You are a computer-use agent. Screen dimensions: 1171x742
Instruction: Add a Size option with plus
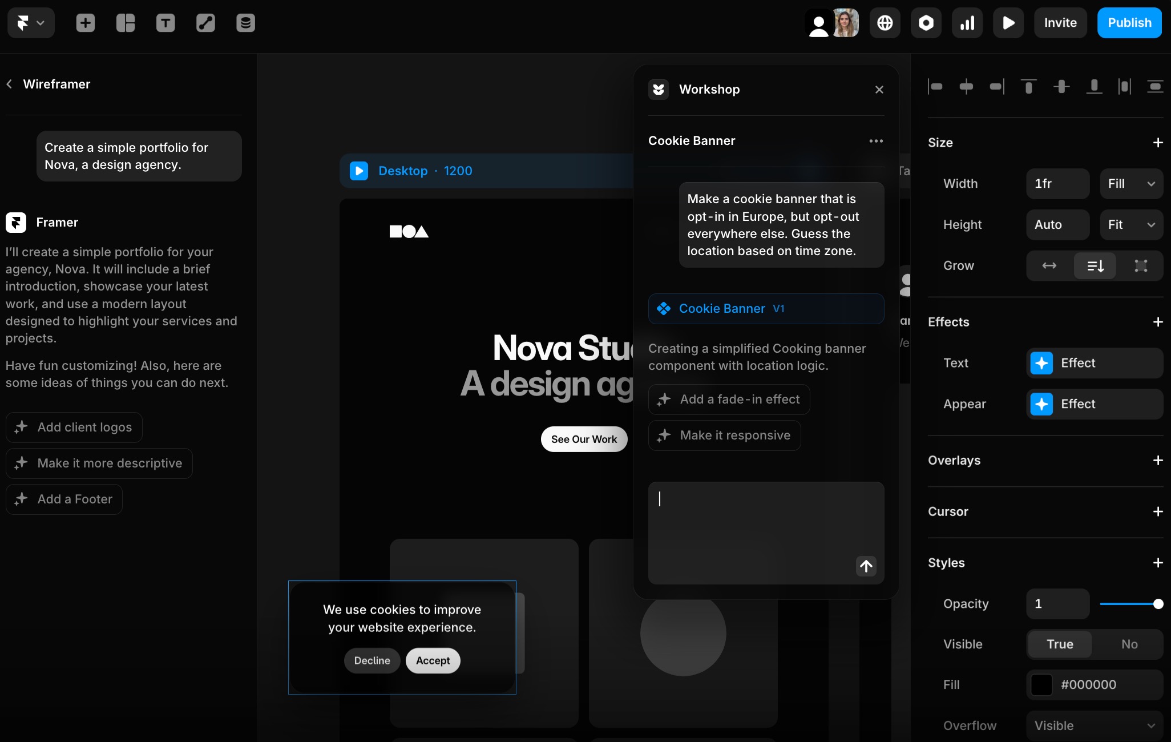pyautogui.click(x=1158, y=143)
